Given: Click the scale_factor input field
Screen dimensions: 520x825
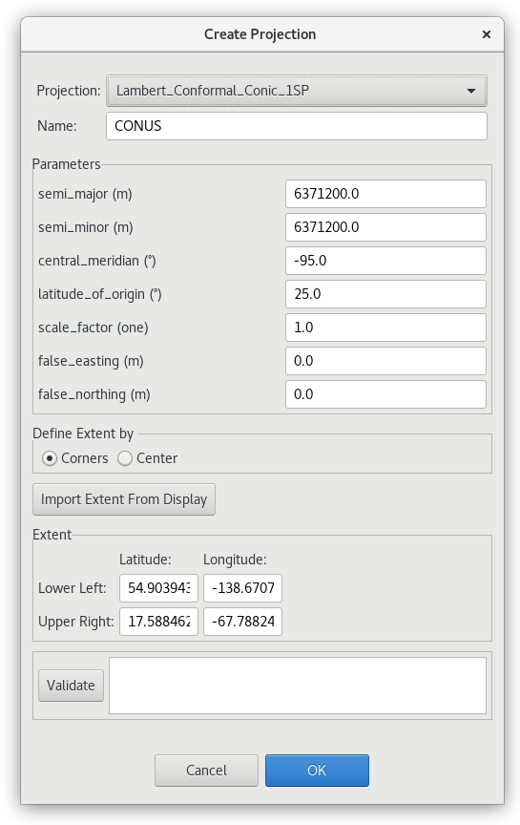Looking at the screenshot, I should (x=385, y=328).
